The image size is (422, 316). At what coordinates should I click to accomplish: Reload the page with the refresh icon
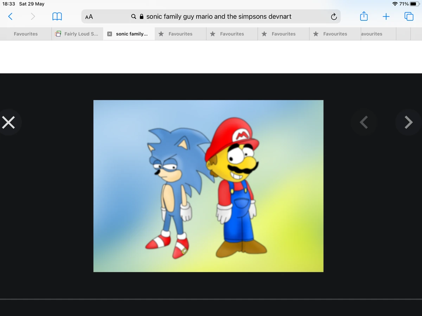click(x=334, y=16)
